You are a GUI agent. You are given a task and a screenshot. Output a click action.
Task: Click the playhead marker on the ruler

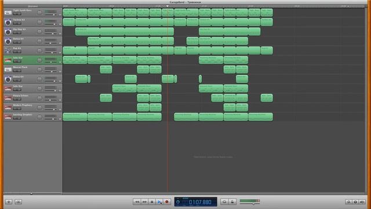pyautogui.click(x=168, y=6)
